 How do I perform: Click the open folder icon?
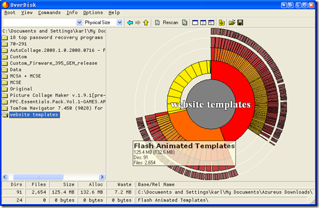pos(232,23)
